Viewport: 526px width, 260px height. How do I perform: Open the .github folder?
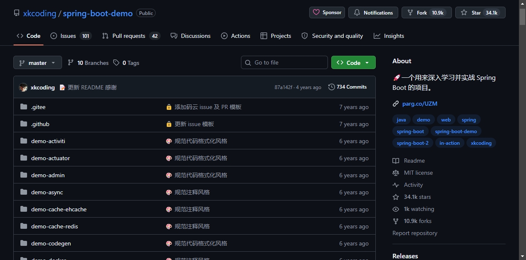pos(40,124)
